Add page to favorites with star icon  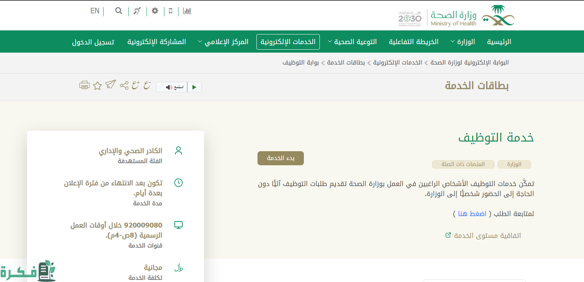98,86
